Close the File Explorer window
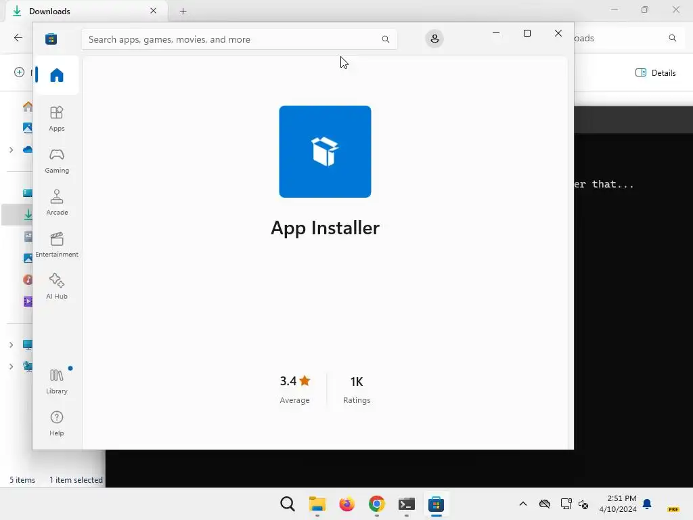 (676, 9)
